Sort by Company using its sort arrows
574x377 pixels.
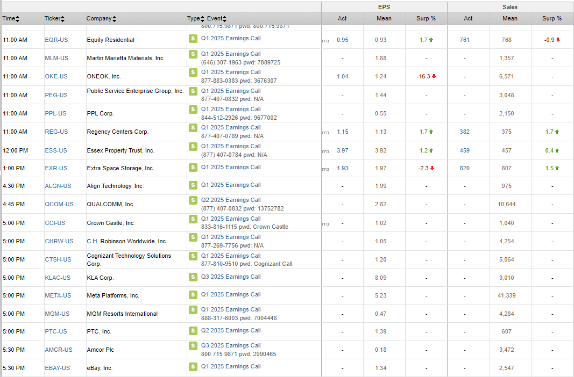point(114,19)
